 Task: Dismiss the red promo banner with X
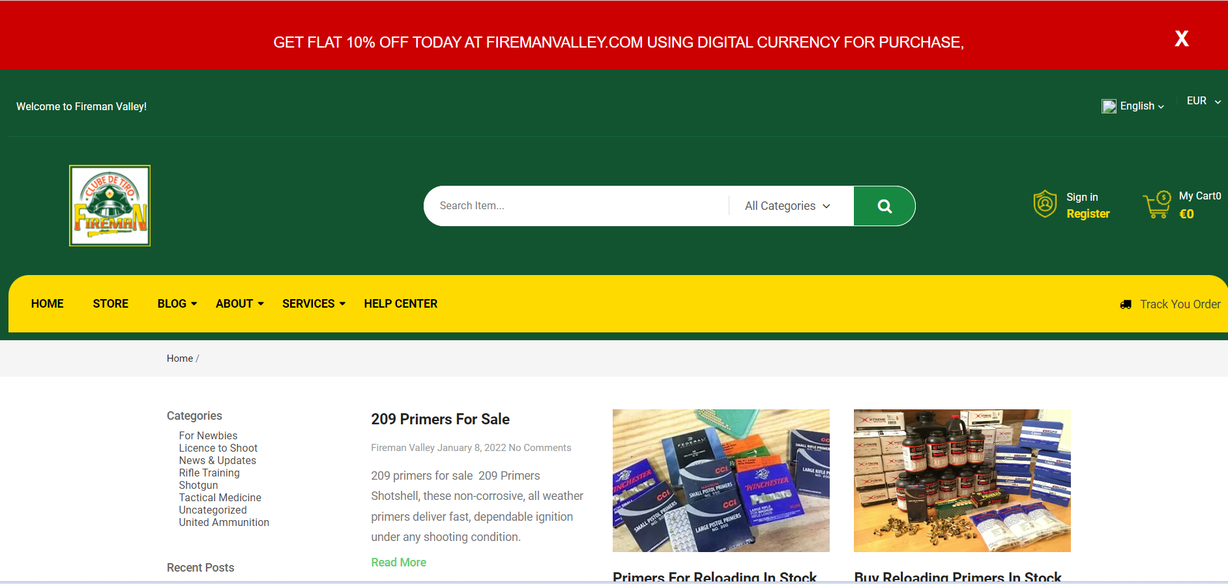pyautogui.click(x=1182, y=38)
